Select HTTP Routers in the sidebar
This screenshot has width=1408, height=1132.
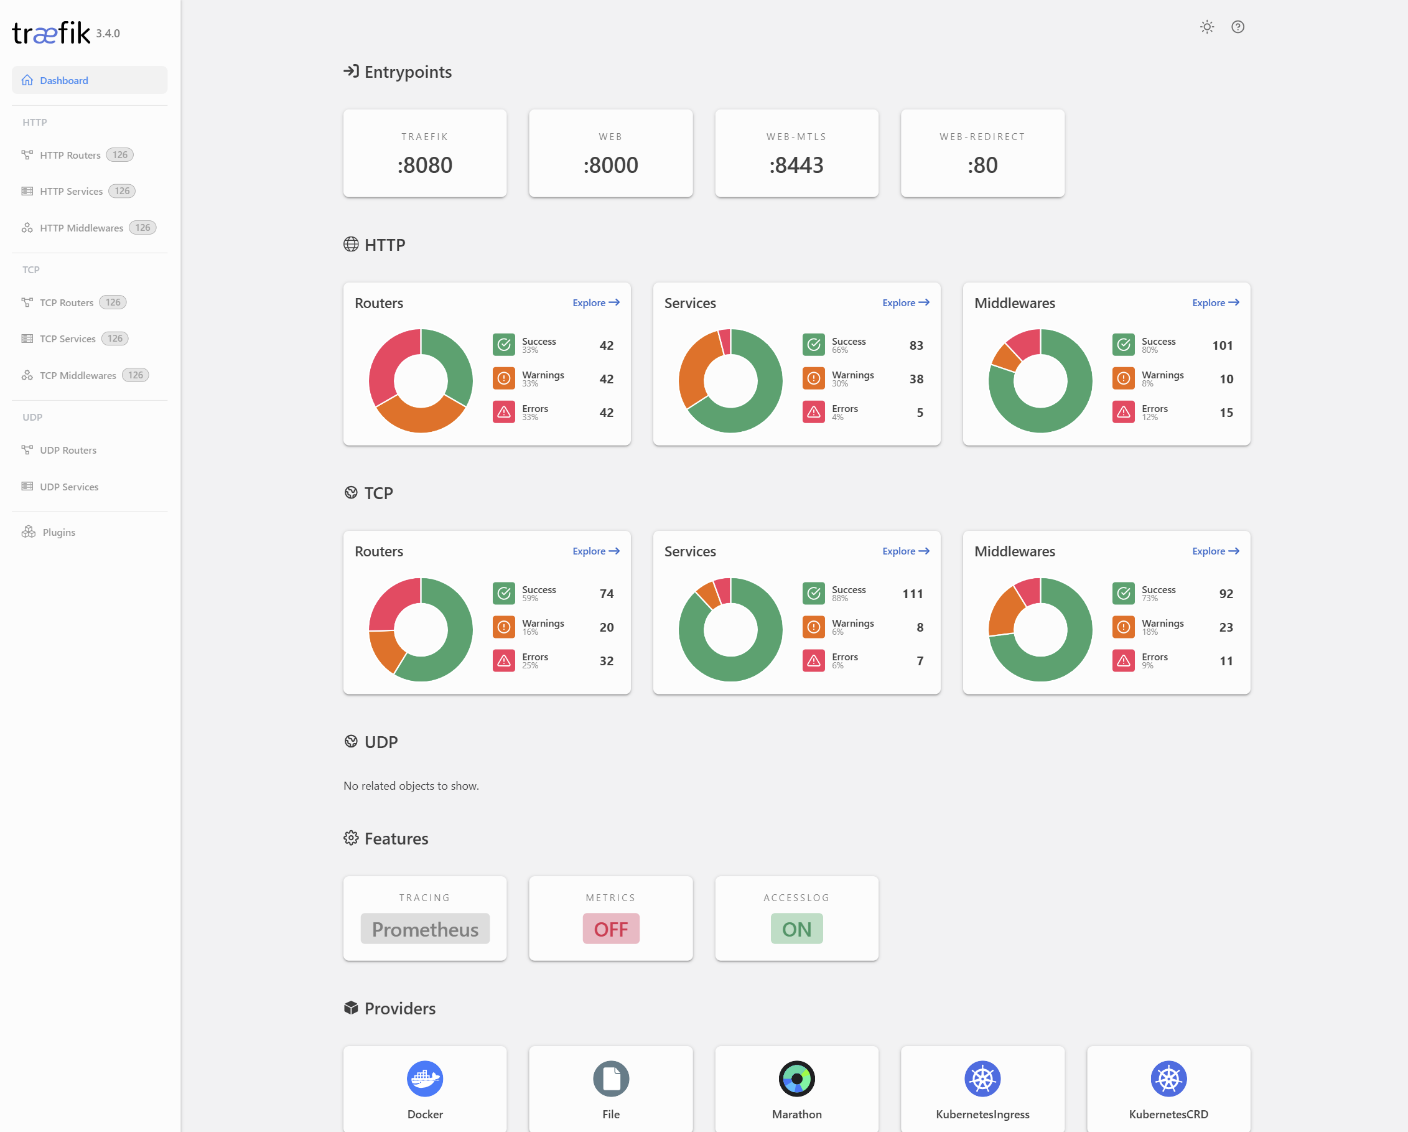[69, 155]
